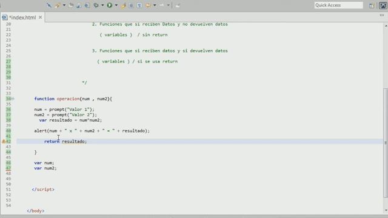Click the blue pen-shaped toolbar icon
Viewport: 388px width, 218px height.
pyautogui.click(x=49, y=5)
